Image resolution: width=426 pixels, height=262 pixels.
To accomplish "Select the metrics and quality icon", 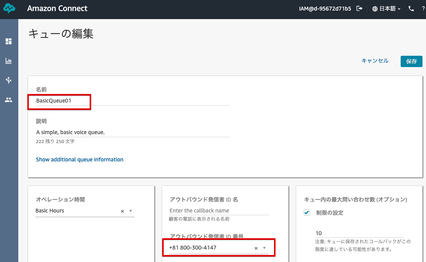I will pyautogui.click(x=9, y=61).
